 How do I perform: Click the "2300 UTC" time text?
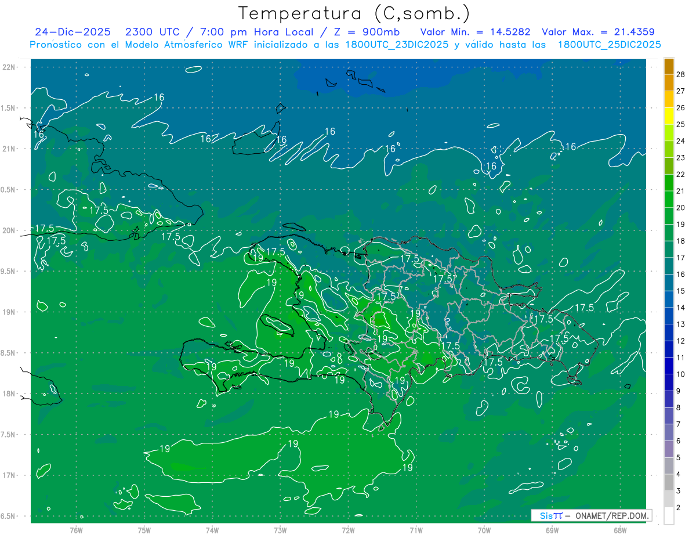pos(154,32)
